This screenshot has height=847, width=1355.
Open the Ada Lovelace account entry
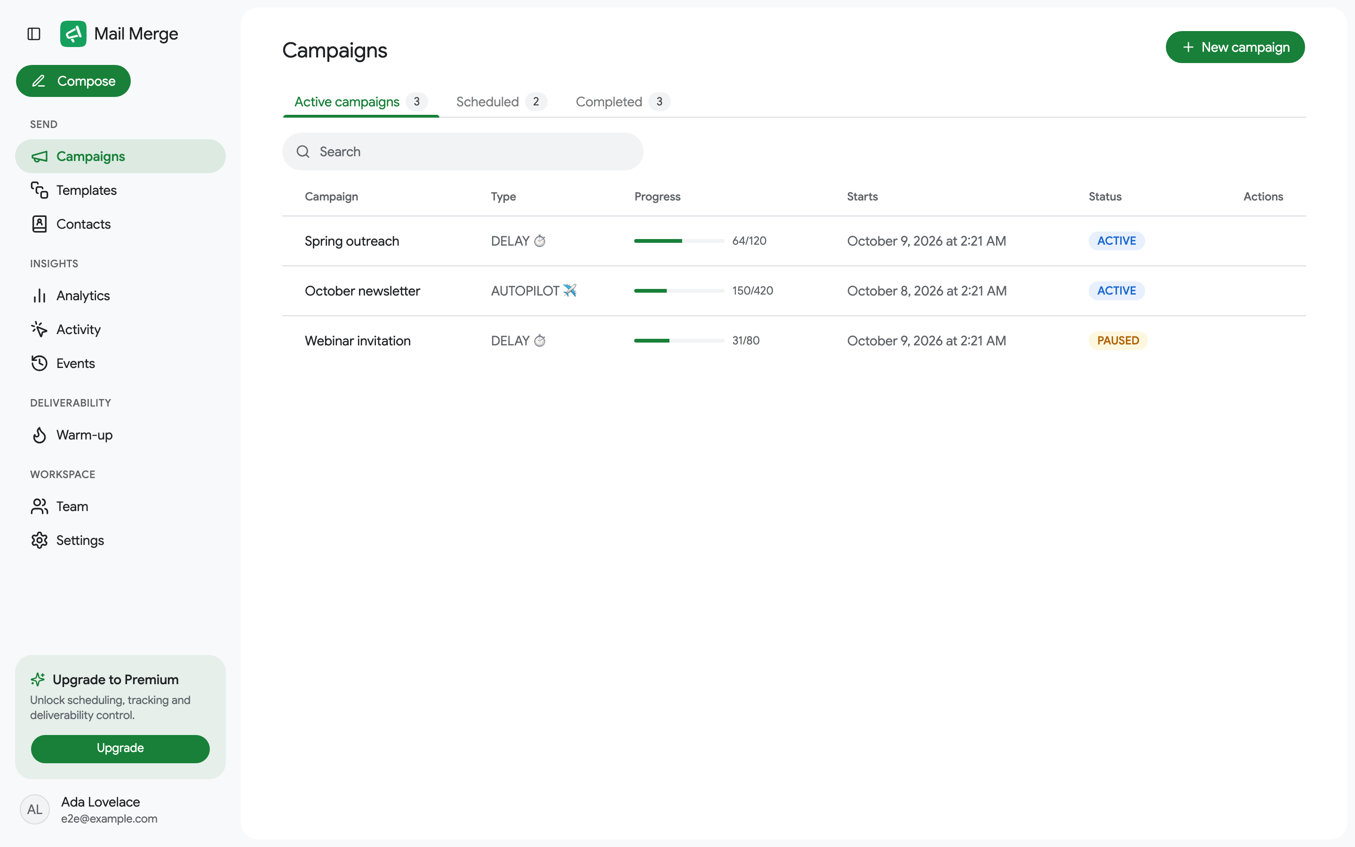(x=120, y=809)
